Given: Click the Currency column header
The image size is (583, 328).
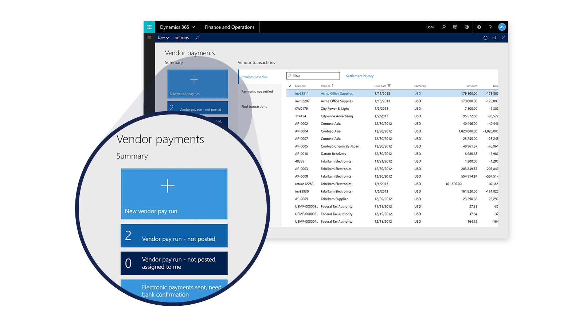Looking at the screenshot, I should pyautogui.click(x=420, y=86).
